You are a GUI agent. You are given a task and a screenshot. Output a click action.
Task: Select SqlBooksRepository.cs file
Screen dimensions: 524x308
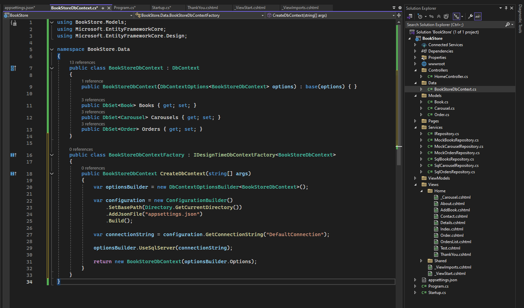click(454, 159)
